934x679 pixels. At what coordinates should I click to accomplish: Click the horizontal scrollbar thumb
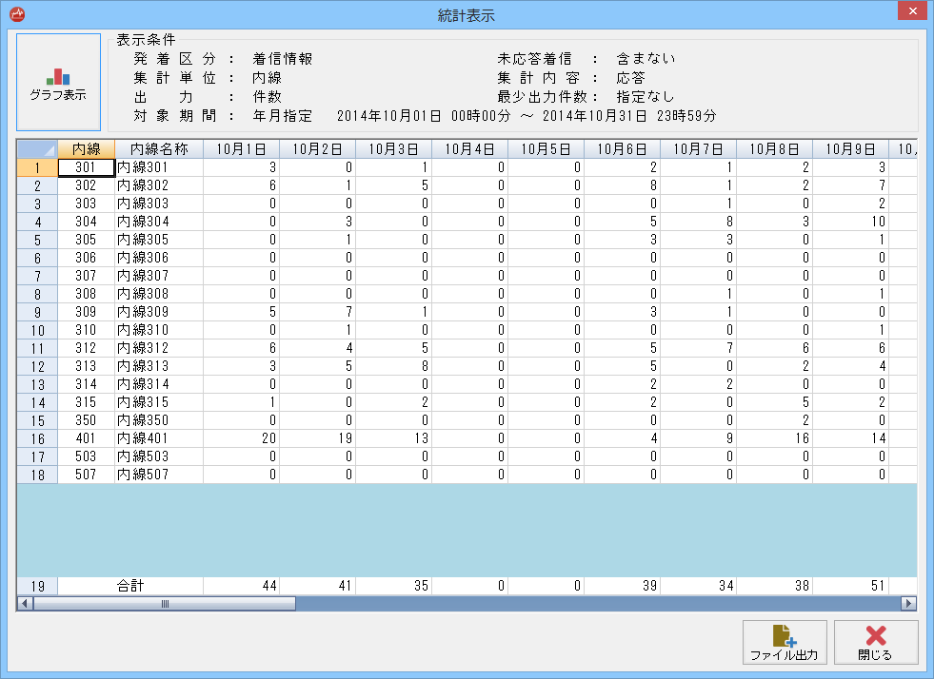click(x=165, y=604)
